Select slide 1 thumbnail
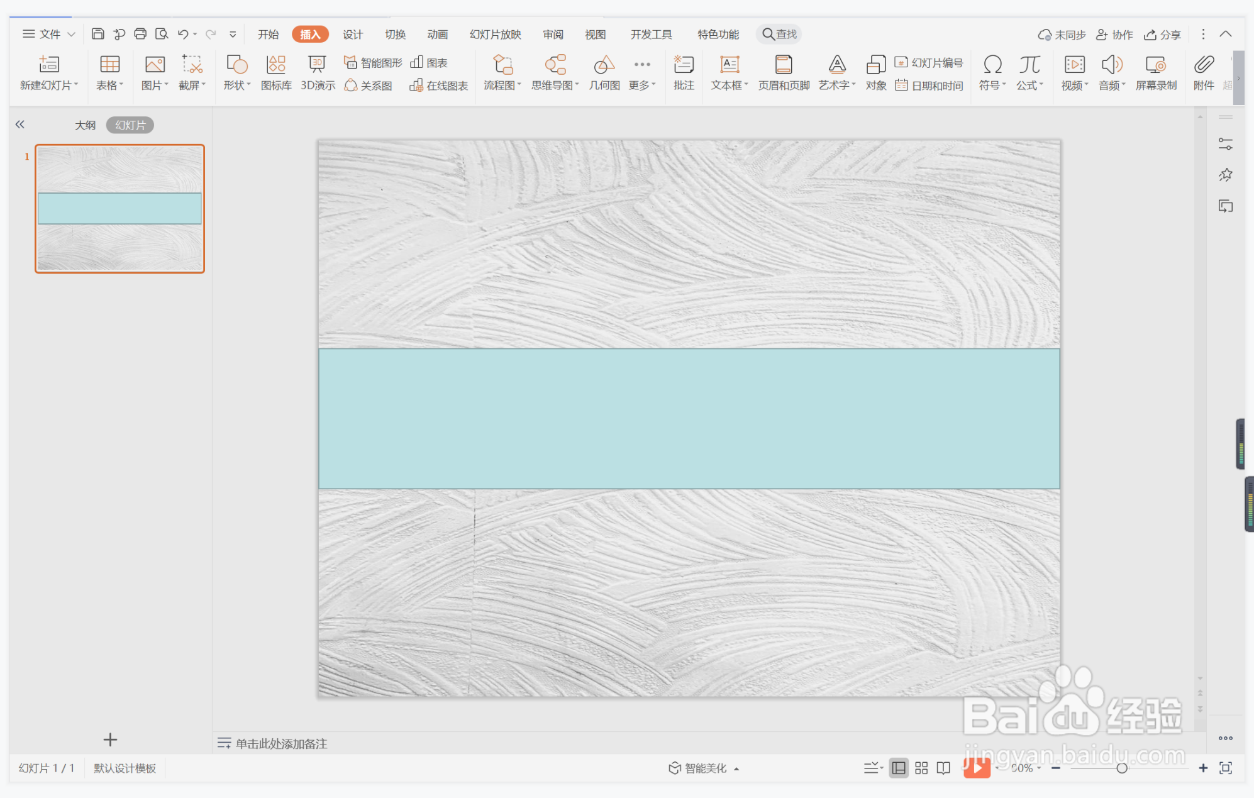Image resolution: width=1254 pixels, height=798 pixels. click(x=119, y=209)
